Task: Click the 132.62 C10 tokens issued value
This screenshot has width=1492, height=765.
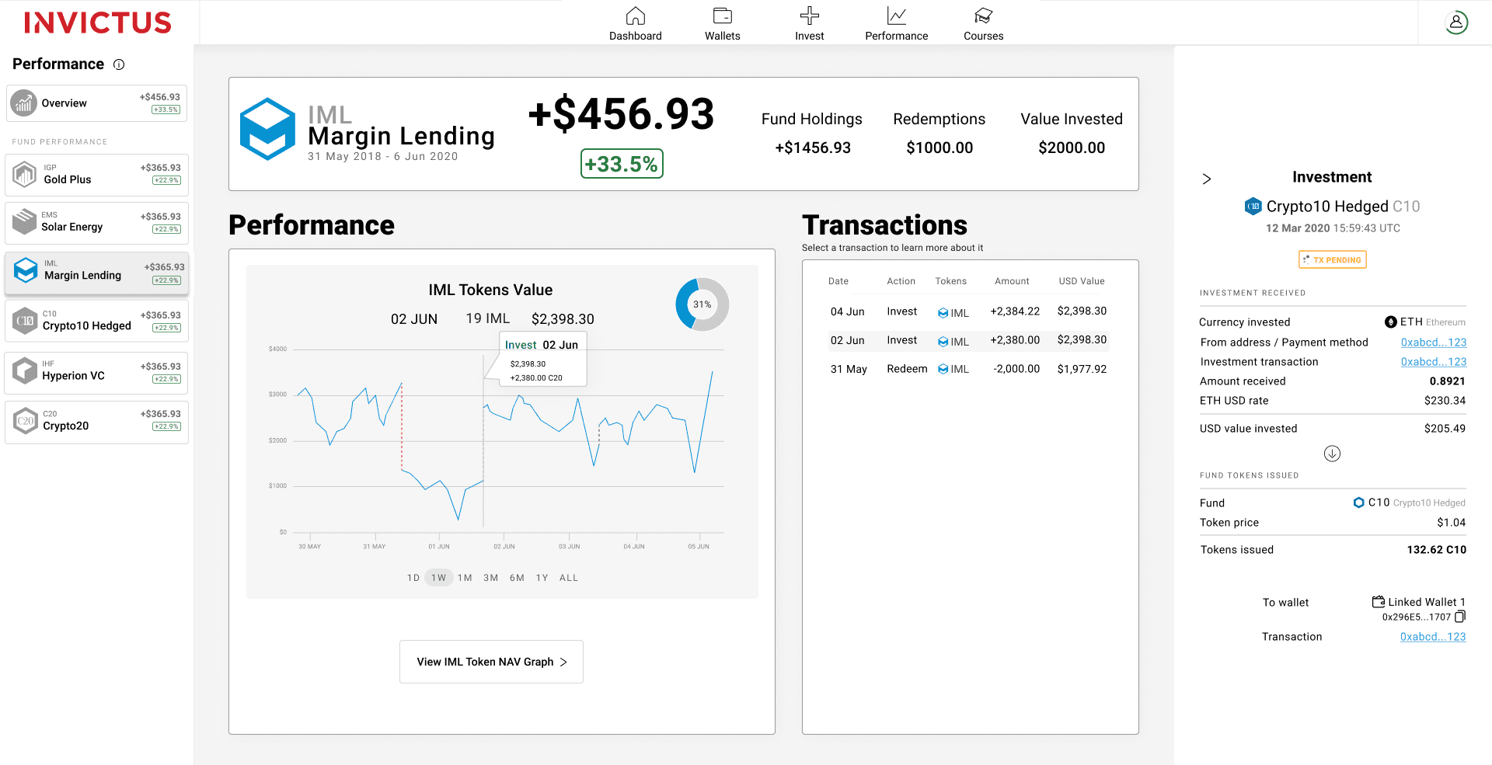Action: (x=1436, y=550)
